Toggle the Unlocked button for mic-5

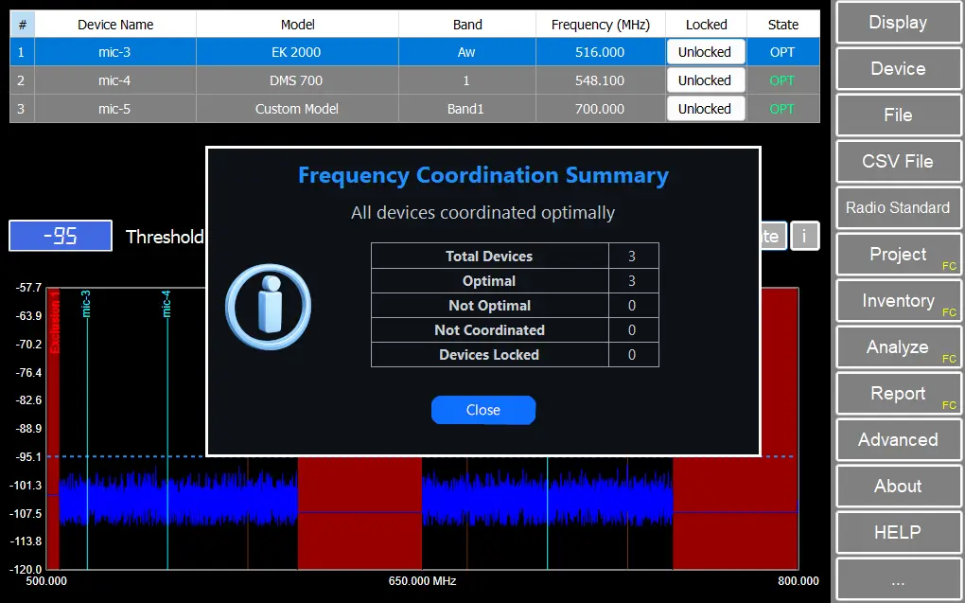pyautogui.click(x=705, y=109)
